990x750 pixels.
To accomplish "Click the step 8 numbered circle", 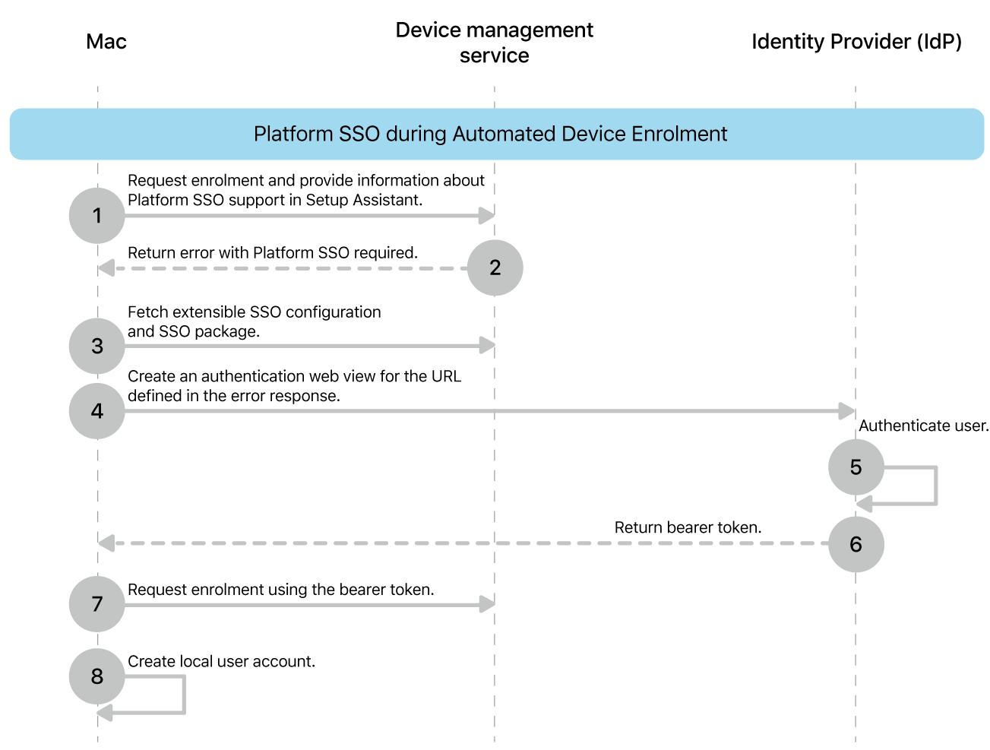I will (96, 676).
